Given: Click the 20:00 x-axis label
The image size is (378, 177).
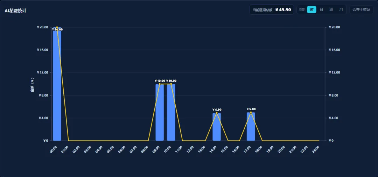Looking at the screenshot, I should [x=281, y=149].
